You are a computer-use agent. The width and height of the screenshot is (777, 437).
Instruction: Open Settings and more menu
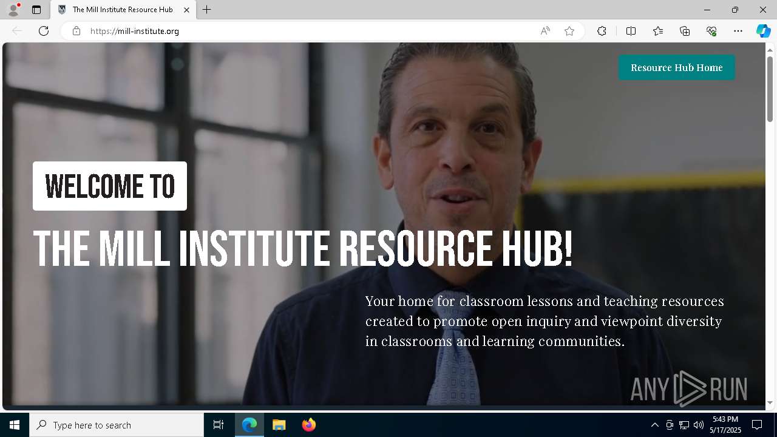coord(738,31)
